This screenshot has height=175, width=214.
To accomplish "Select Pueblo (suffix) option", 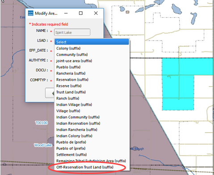I will coord(92,67).
